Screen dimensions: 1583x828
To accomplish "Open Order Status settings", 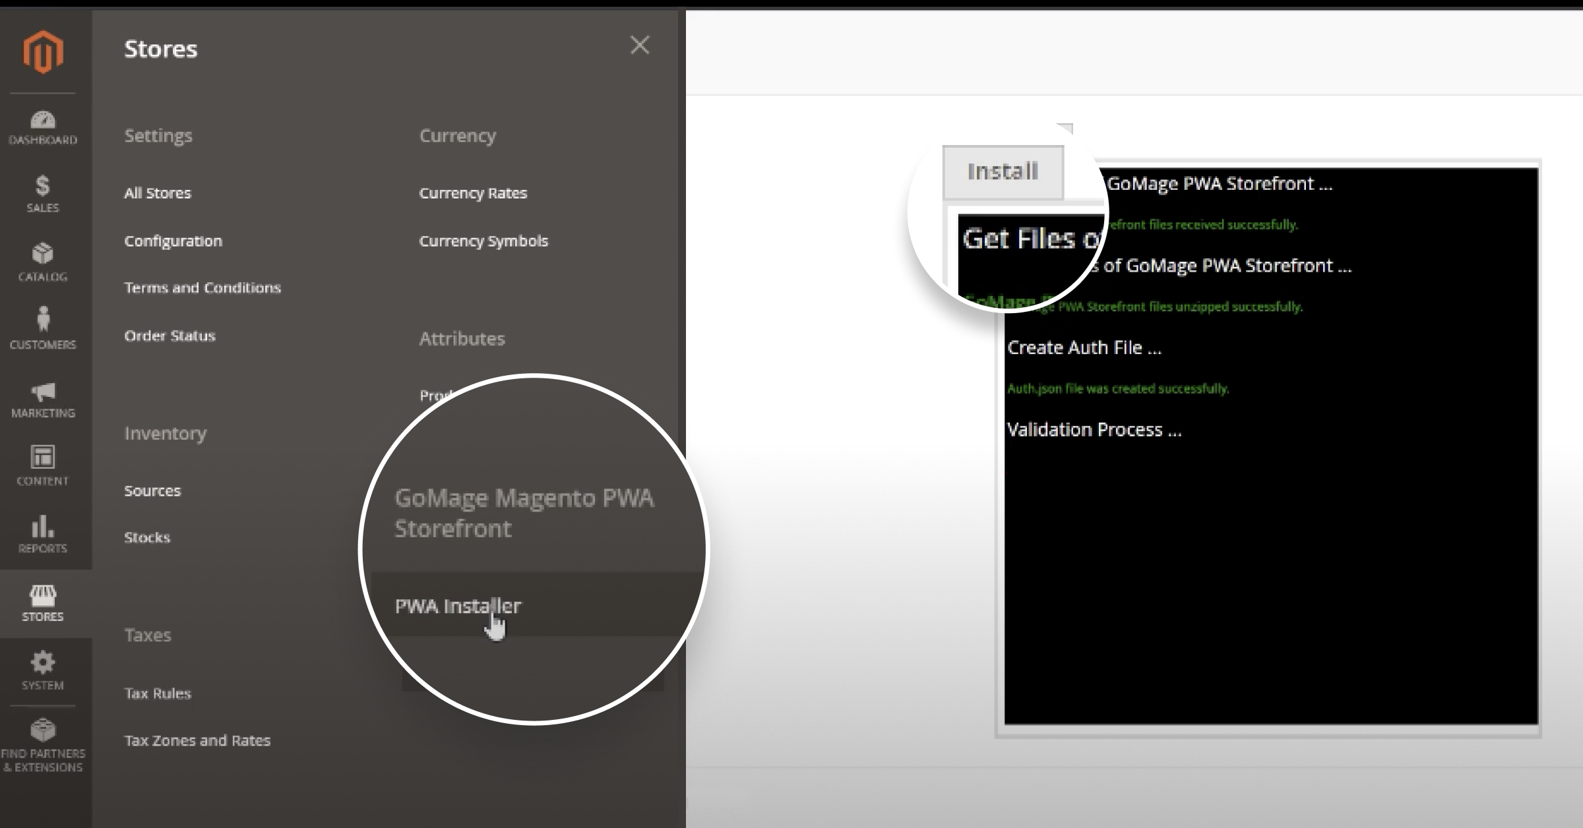I will coord(170,336).
